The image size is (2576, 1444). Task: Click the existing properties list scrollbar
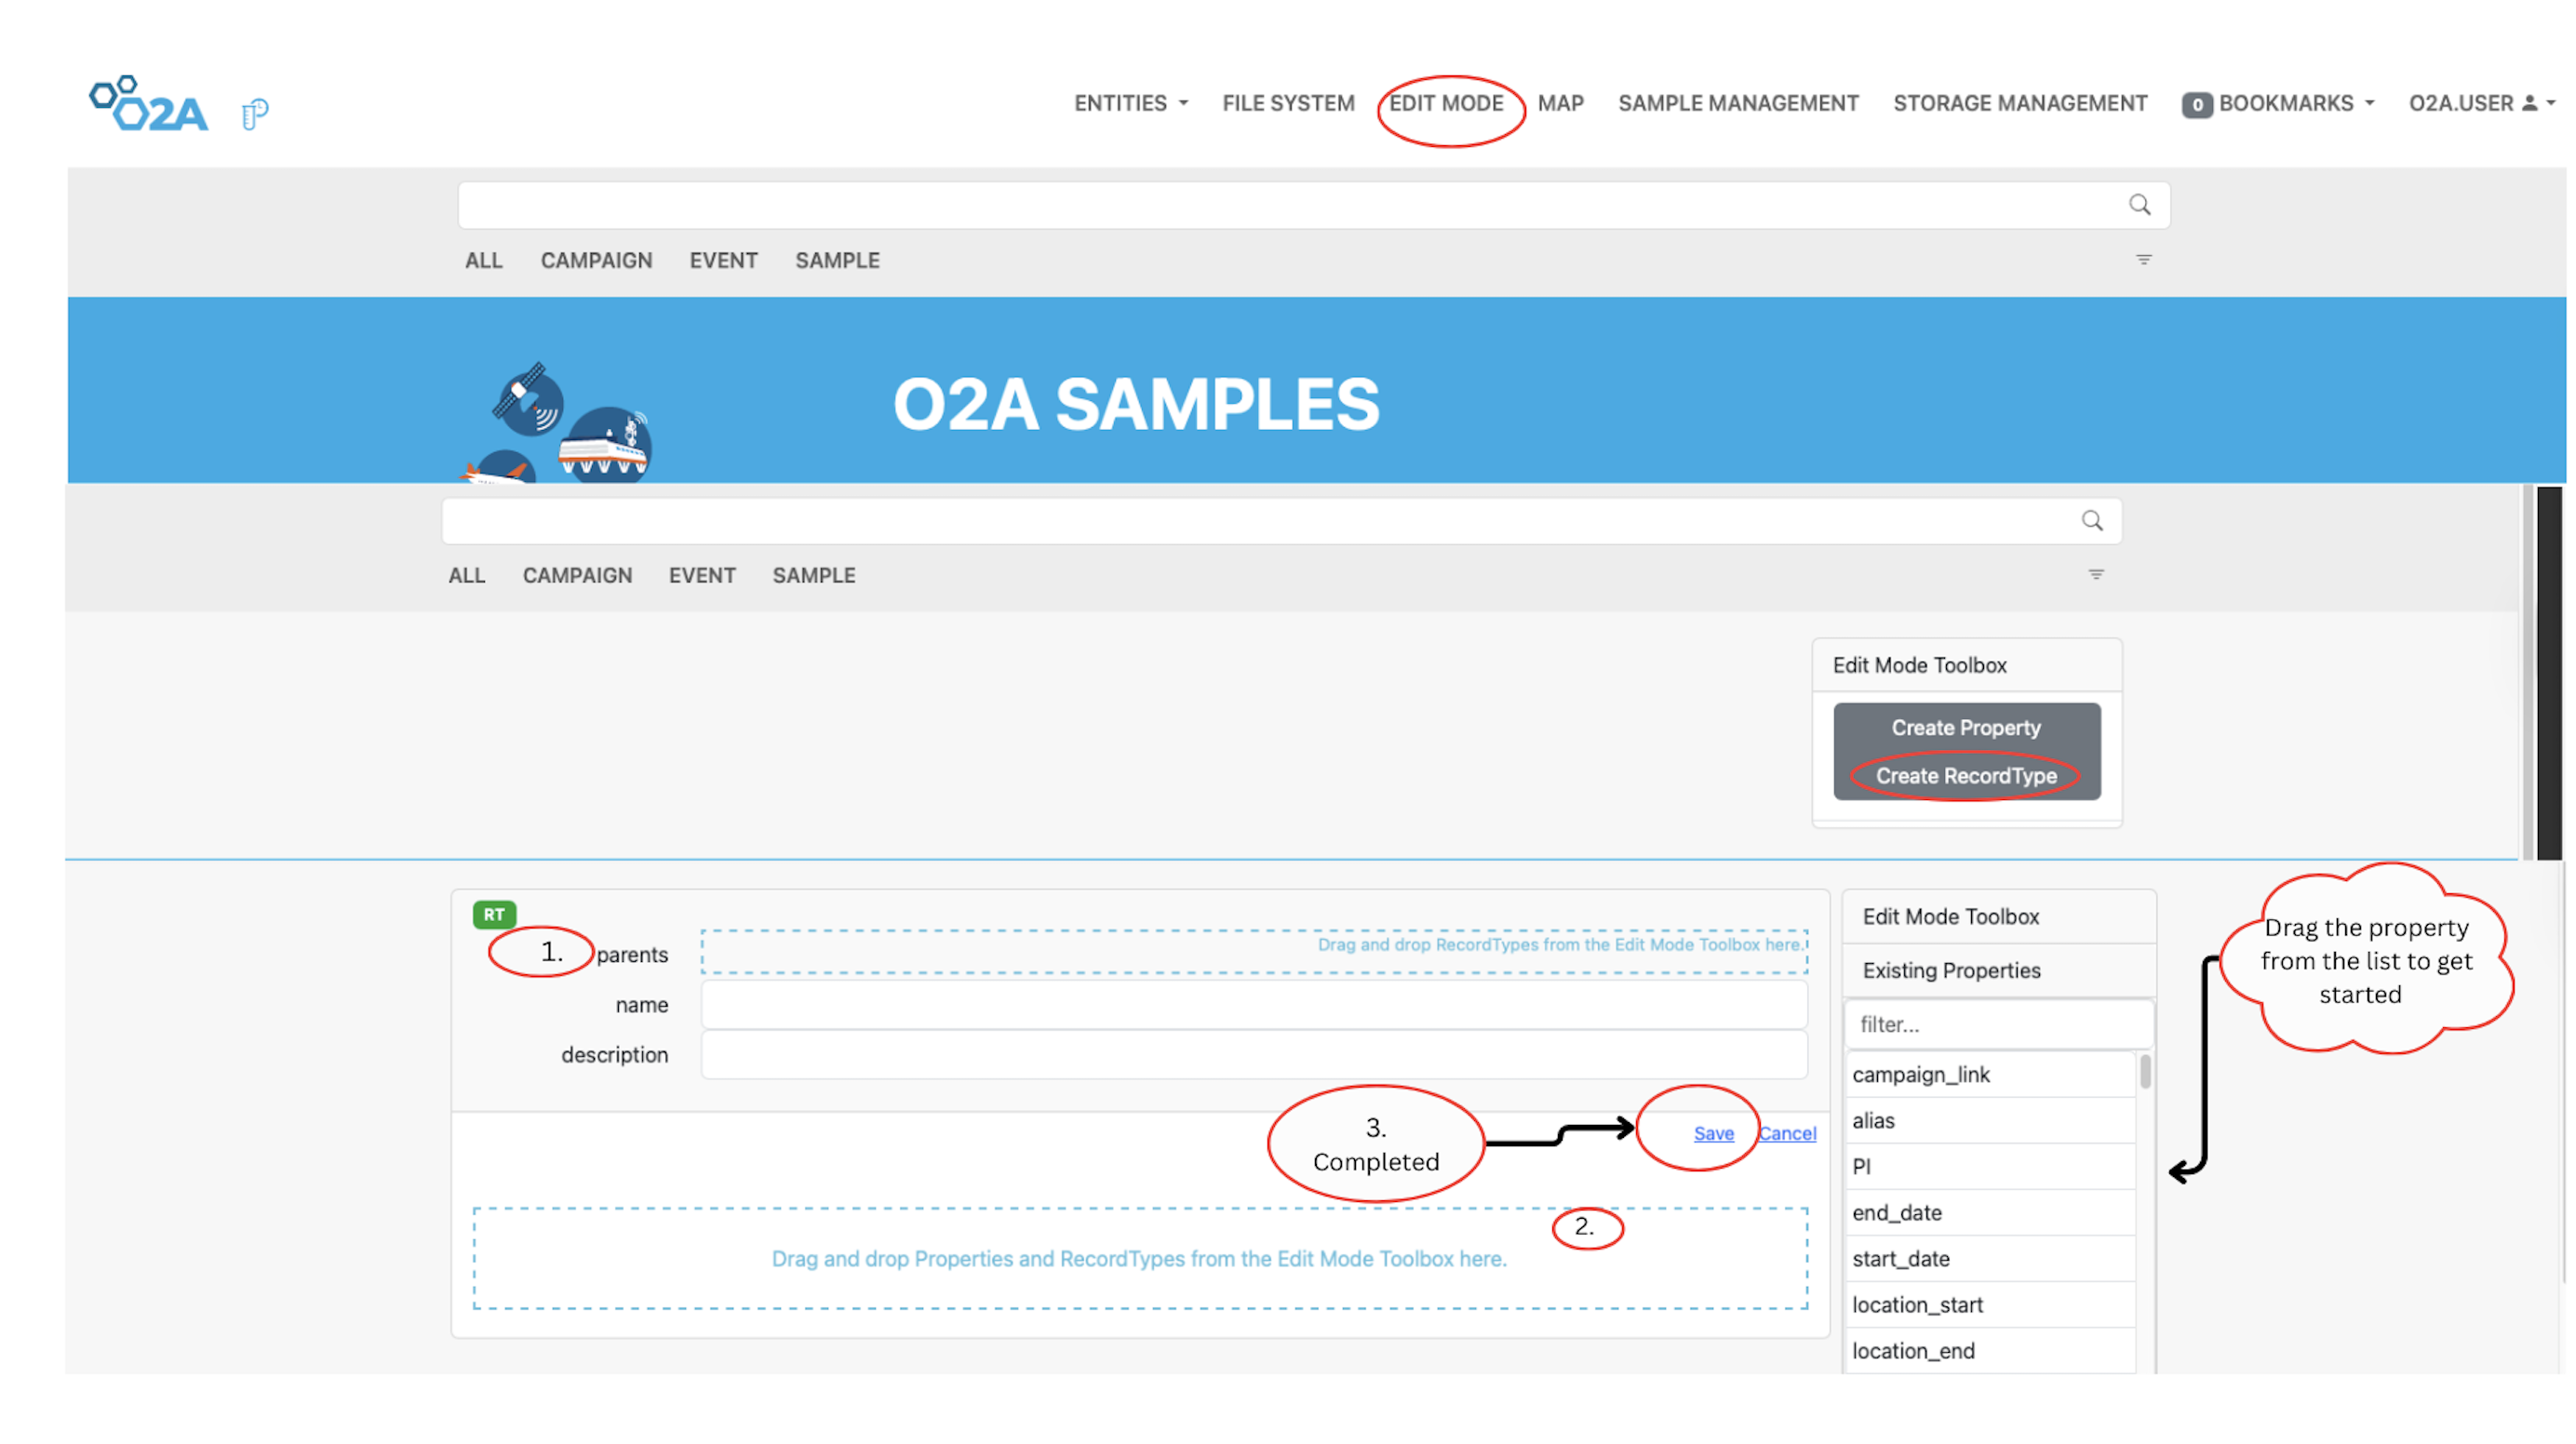(x=2145, y=1073)
